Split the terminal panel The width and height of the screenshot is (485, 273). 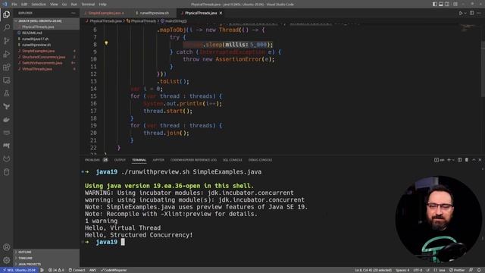[460, 160]
